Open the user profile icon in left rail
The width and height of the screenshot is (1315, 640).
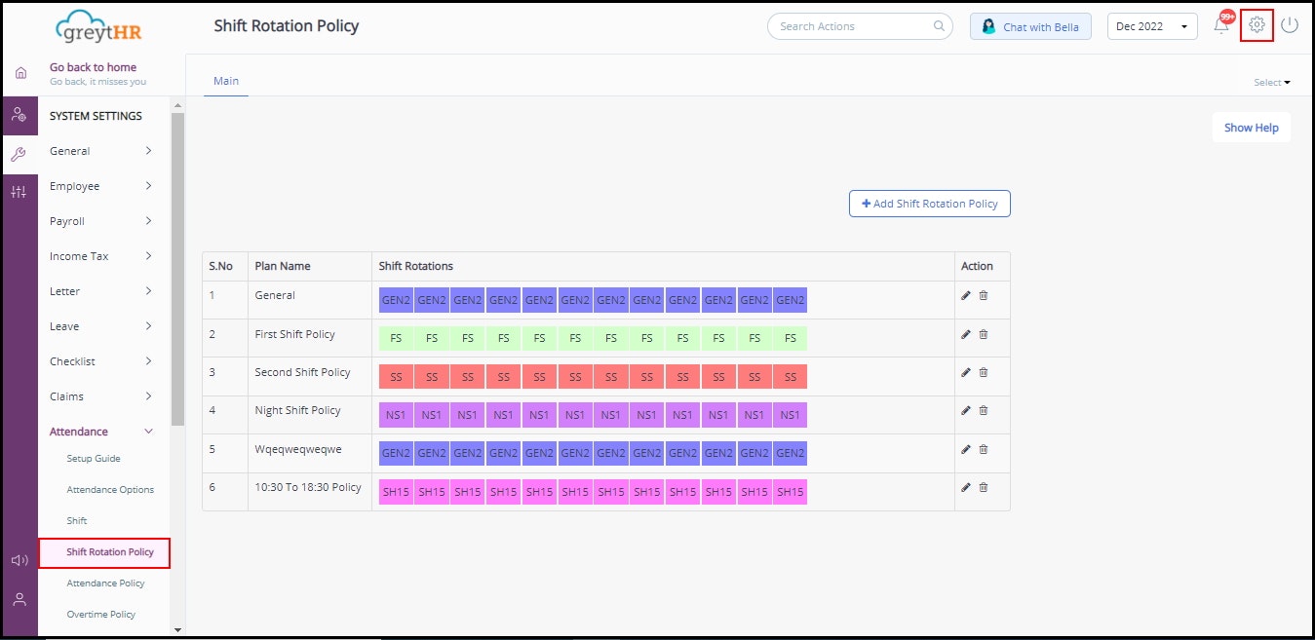[x=19, y=599]
